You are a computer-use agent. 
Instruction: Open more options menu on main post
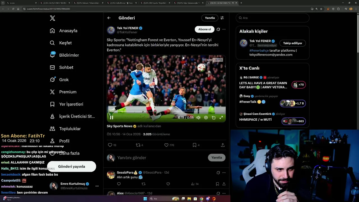tap(224, 29)
